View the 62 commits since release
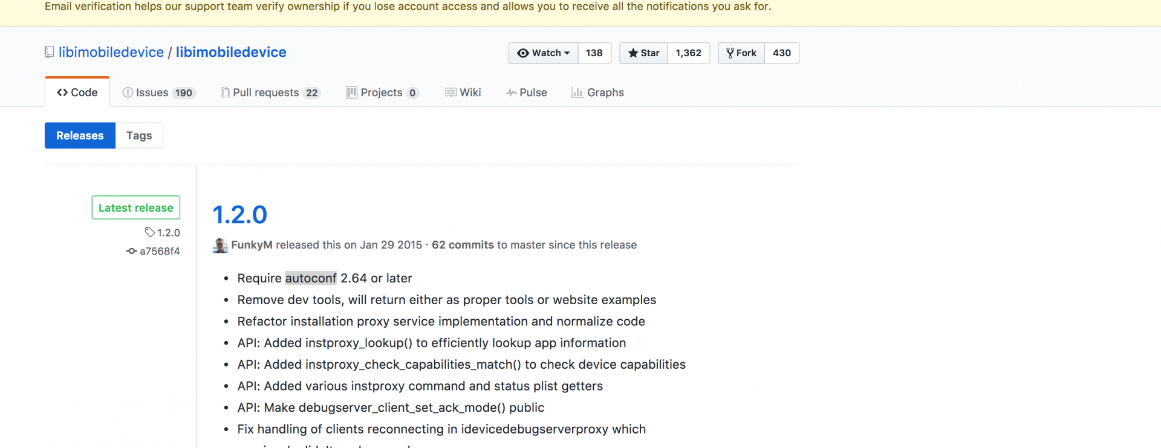Screen dimensions: 1161x448 463,245
